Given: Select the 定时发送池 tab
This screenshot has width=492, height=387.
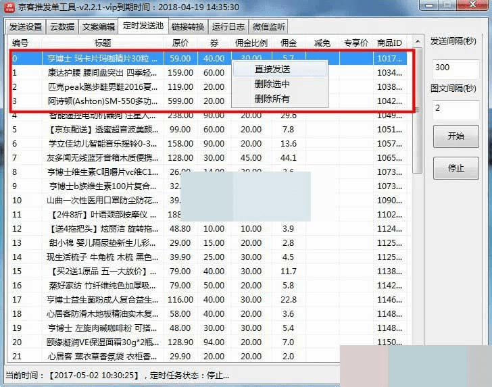Looking at the screenshot, I should pos(143,26).
